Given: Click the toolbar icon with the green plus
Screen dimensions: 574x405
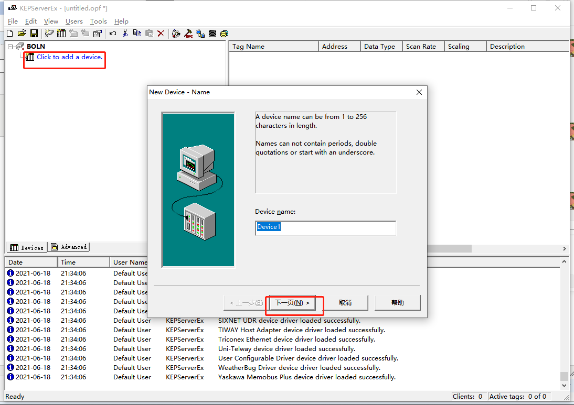Looking at the screenshot, I should (x=176, y=34).
